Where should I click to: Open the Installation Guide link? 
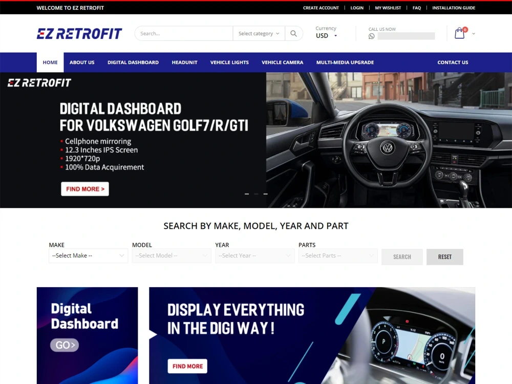coord(454,8)
